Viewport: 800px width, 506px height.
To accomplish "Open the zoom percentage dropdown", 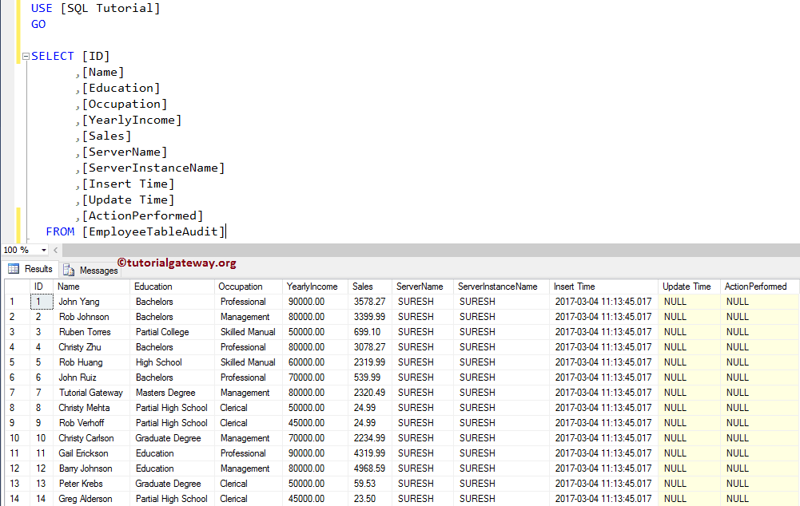I will 45,250.
